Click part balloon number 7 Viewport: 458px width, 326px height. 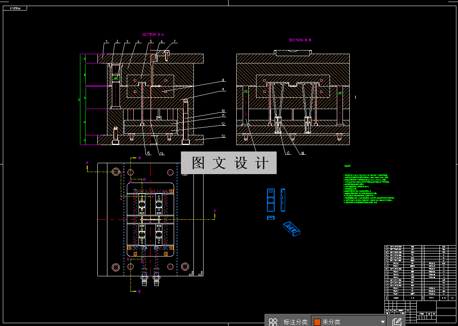pyautogui.click(x=174, y=41)
